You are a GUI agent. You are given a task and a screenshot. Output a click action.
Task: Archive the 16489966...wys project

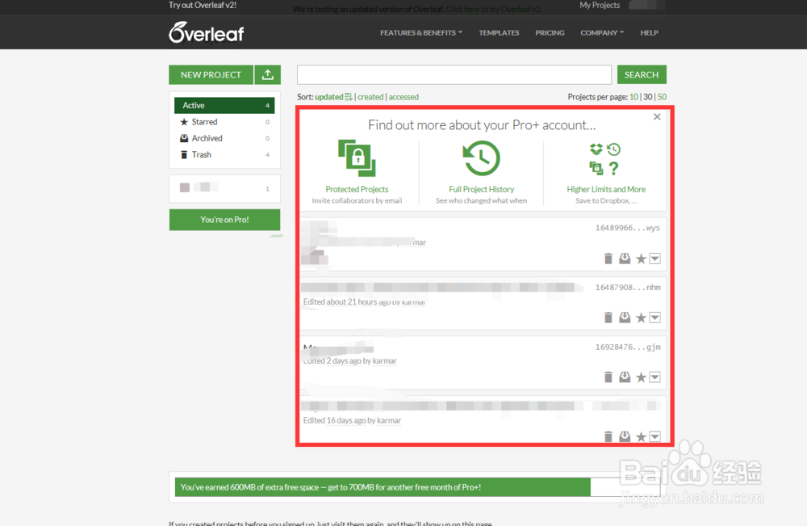point(625,258)
